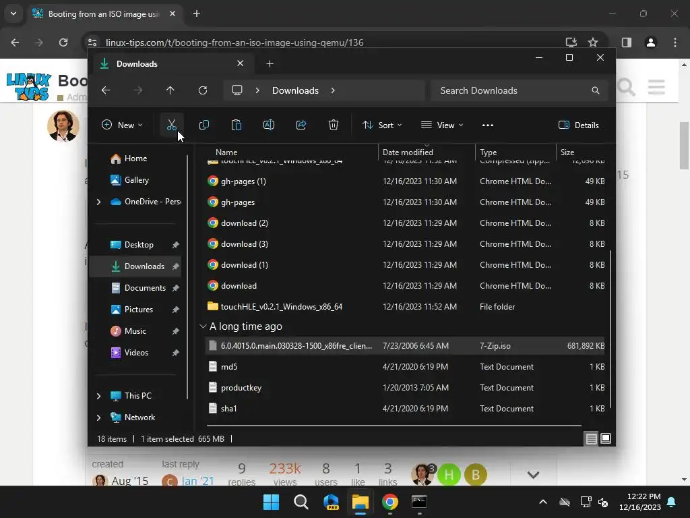Click the Rename icon in toolbar
The width and height of the screenshot is (690, 518).
[268, 125]
